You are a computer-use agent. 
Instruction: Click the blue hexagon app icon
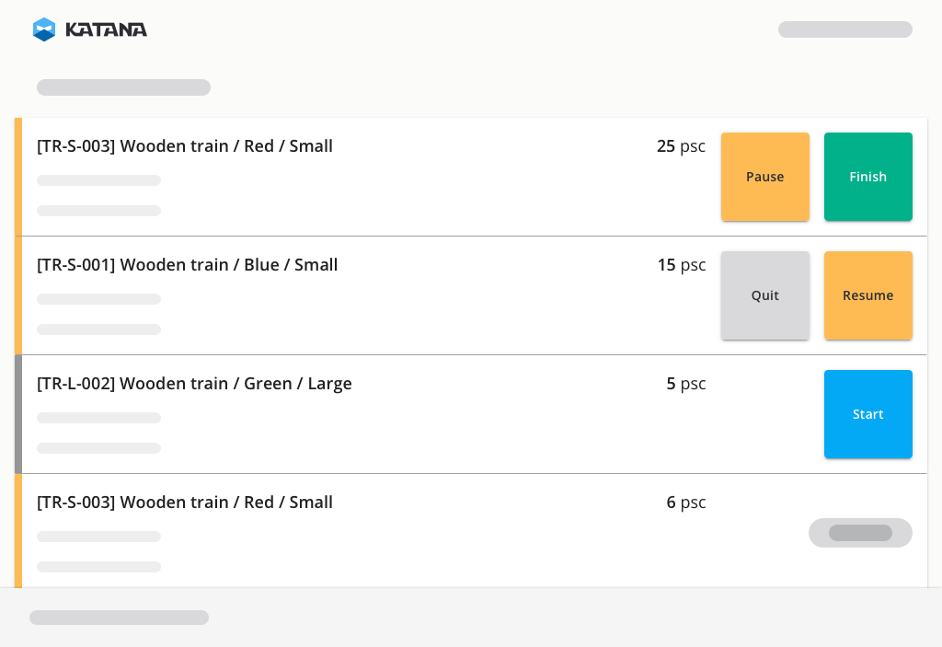pos(43,29)
